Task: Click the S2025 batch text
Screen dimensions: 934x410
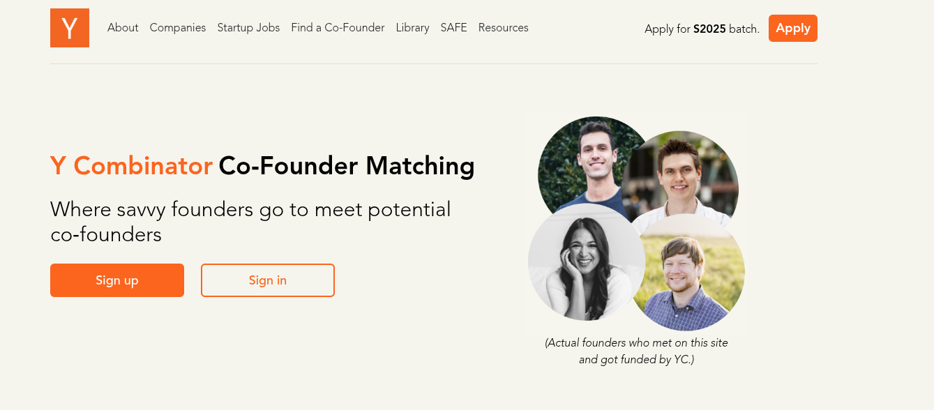Action: coord(709,29)
